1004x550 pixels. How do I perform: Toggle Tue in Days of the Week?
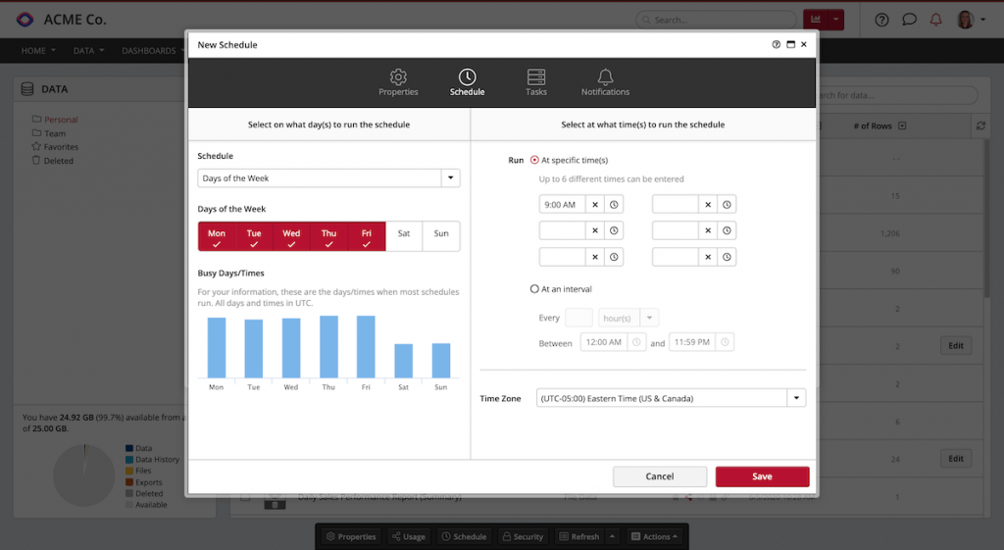click(254, 236)
